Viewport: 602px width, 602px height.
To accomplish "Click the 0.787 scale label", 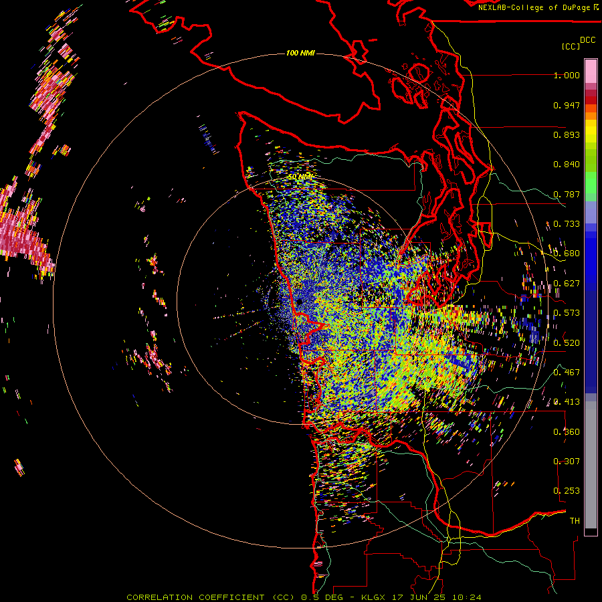I will pyautogui.click(x=567, y=194).
